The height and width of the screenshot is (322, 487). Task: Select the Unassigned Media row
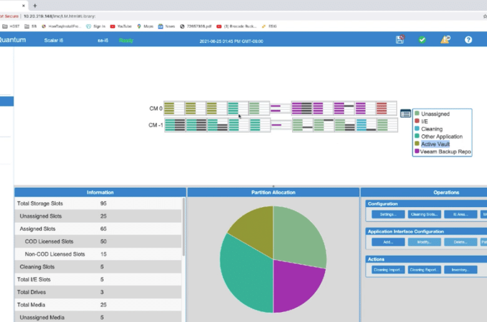pos(98,317)
